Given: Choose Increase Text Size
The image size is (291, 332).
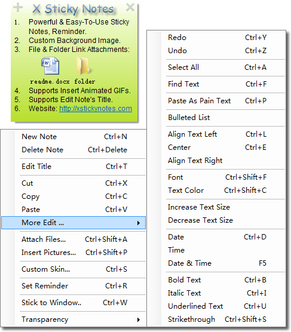Looking at the screenshot, I should 217,207.
